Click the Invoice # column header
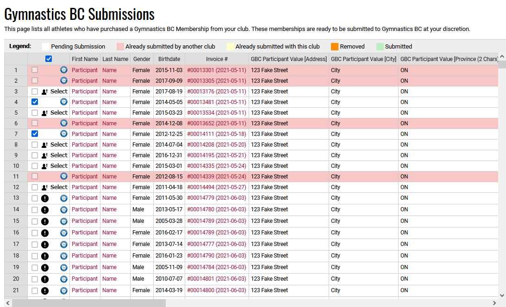Image resolution: width=506 pixels, height=307 pixels. click(217, 59)
